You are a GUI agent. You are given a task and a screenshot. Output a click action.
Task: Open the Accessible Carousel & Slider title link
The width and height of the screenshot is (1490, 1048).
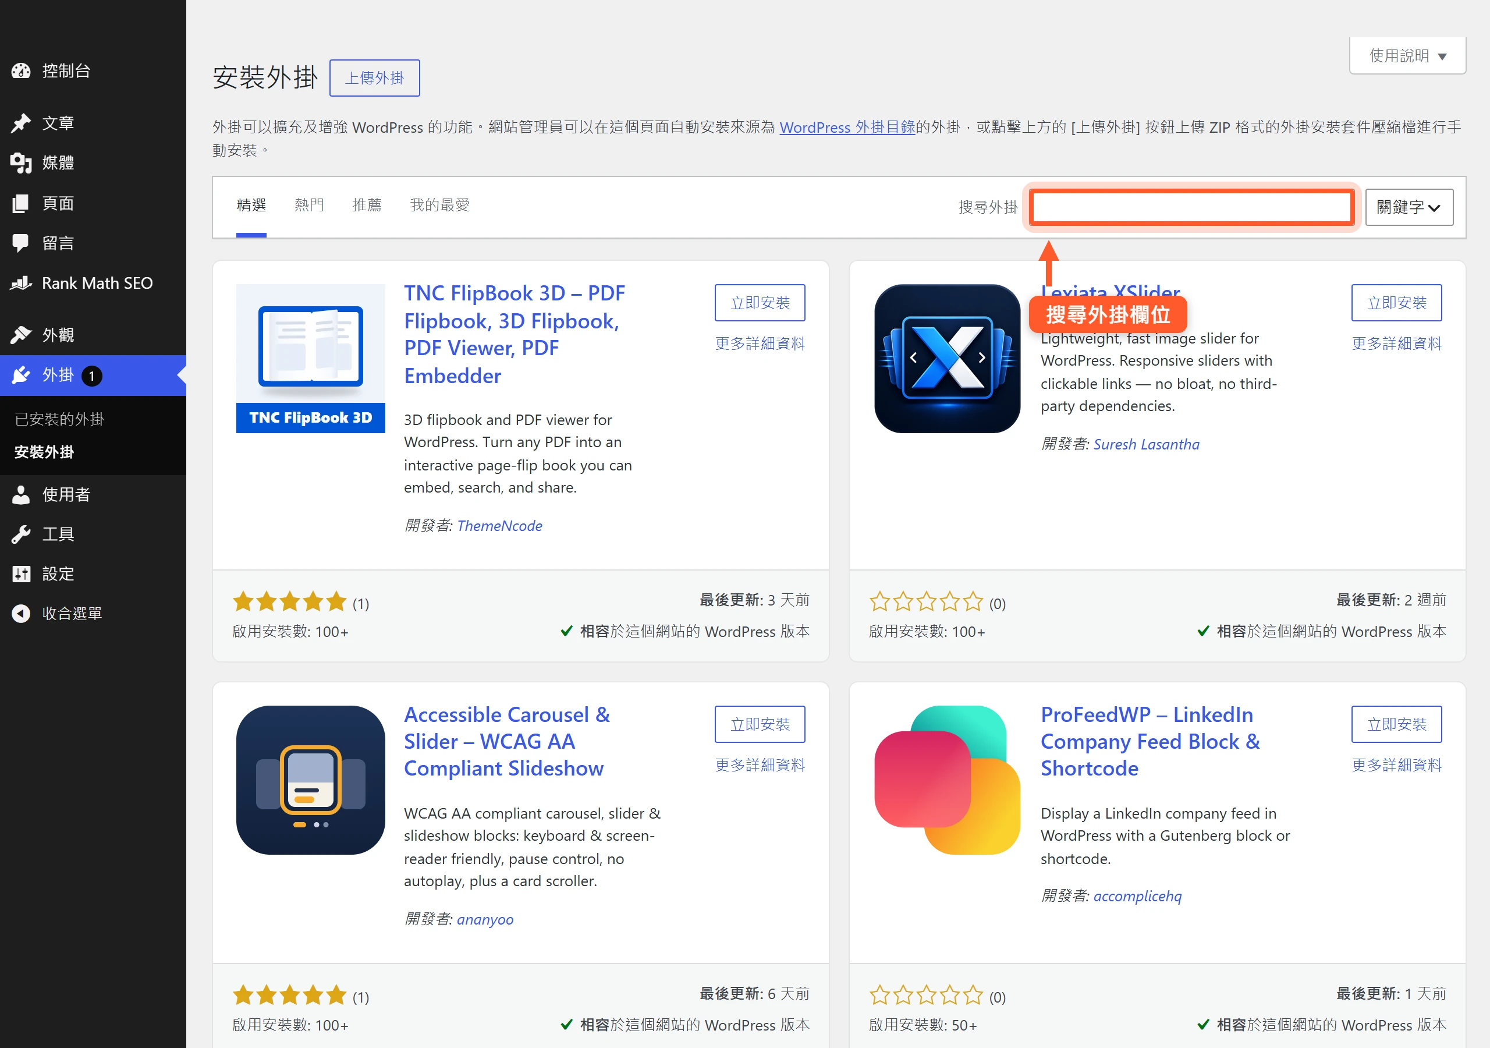click(x=507, y=742)
